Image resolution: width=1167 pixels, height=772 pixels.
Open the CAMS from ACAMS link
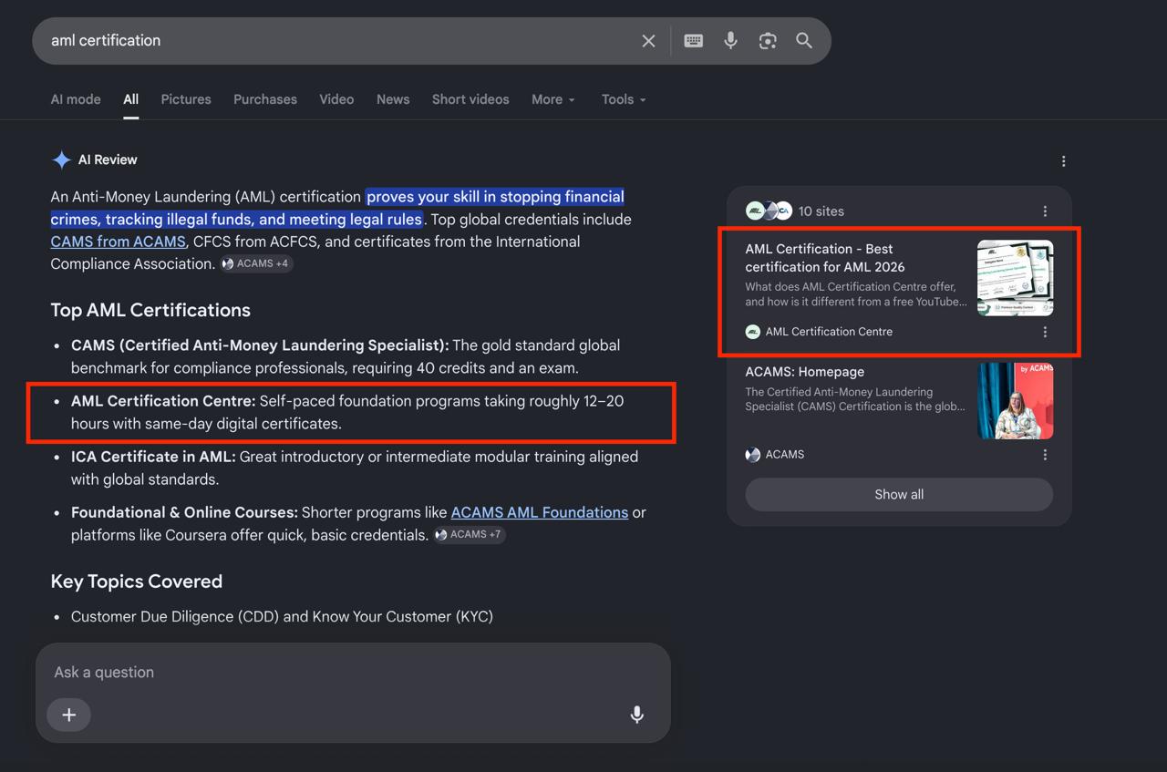[x=119, y=242]
